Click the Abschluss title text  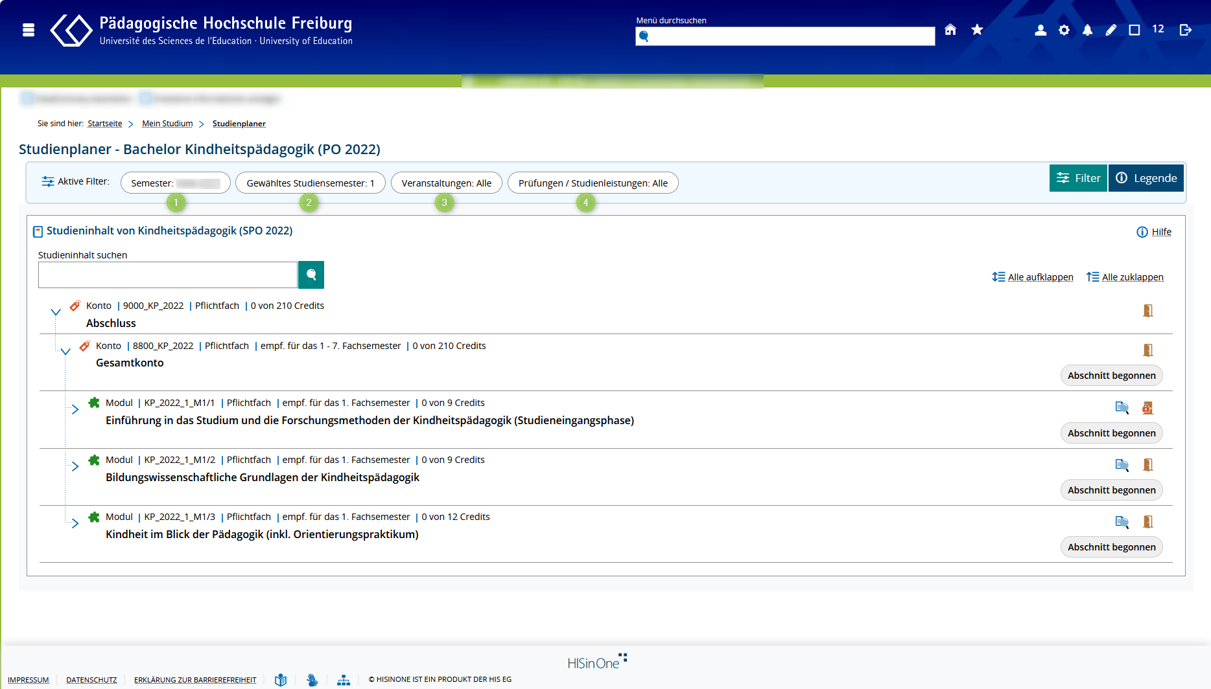111,323
